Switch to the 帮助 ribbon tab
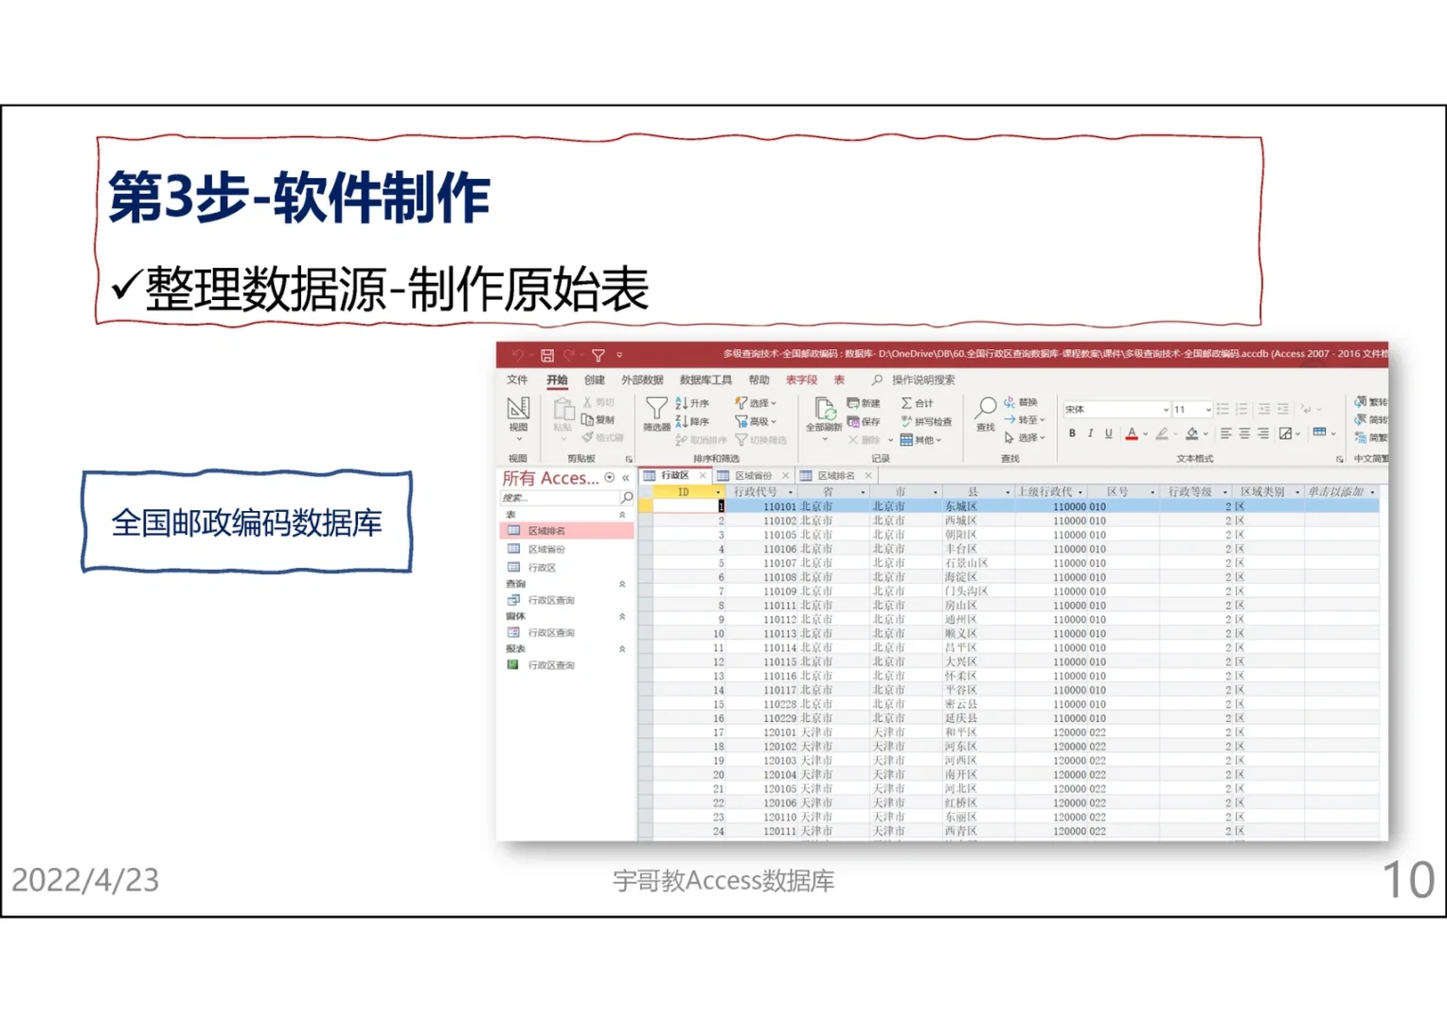Viewport: 1447px width, 1022px height. click(759, 379)
